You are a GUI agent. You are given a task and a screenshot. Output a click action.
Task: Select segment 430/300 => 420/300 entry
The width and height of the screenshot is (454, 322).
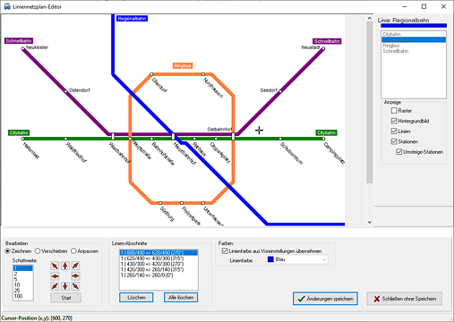click(158, 264)
